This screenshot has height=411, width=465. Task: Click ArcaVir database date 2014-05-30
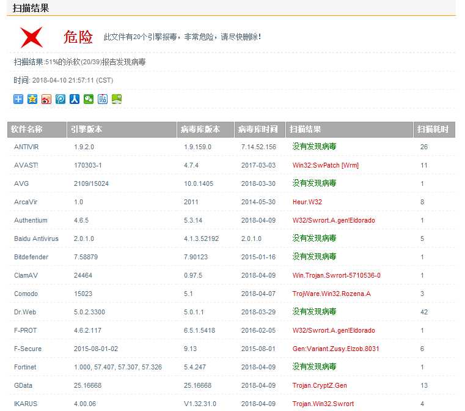pyautogui.click(x=258, y=202)
